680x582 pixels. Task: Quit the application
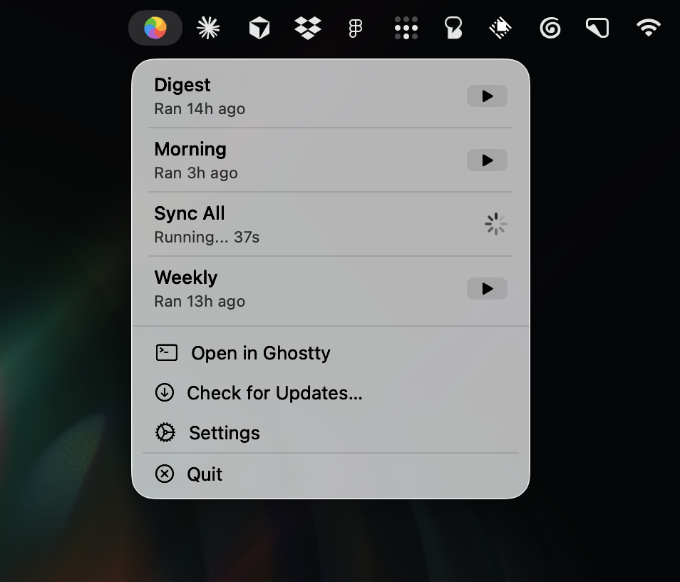point(204,474)
